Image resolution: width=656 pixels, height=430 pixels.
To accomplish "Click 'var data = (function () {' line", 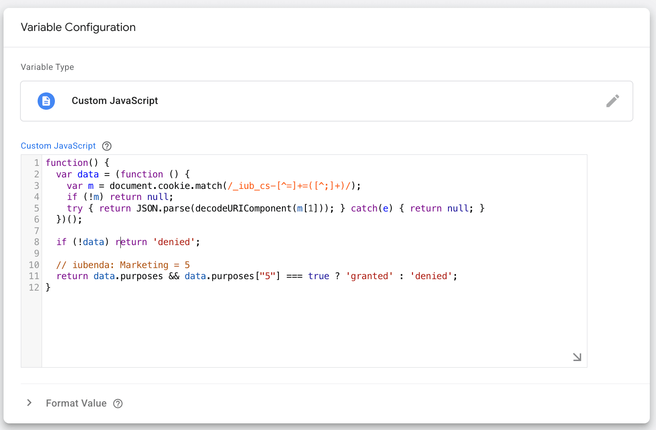I will click(123, 174).
